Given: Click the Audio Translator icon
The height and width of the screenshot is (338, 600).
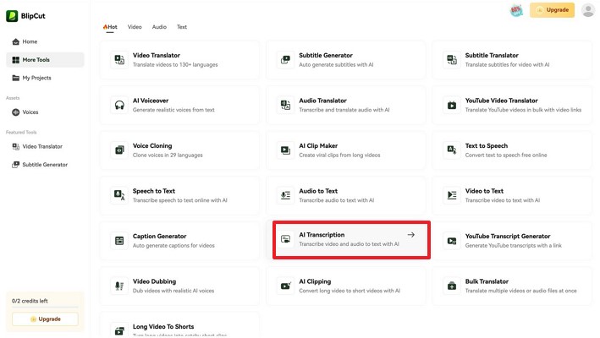Looking at the screenshot, I should coord(285,106).
